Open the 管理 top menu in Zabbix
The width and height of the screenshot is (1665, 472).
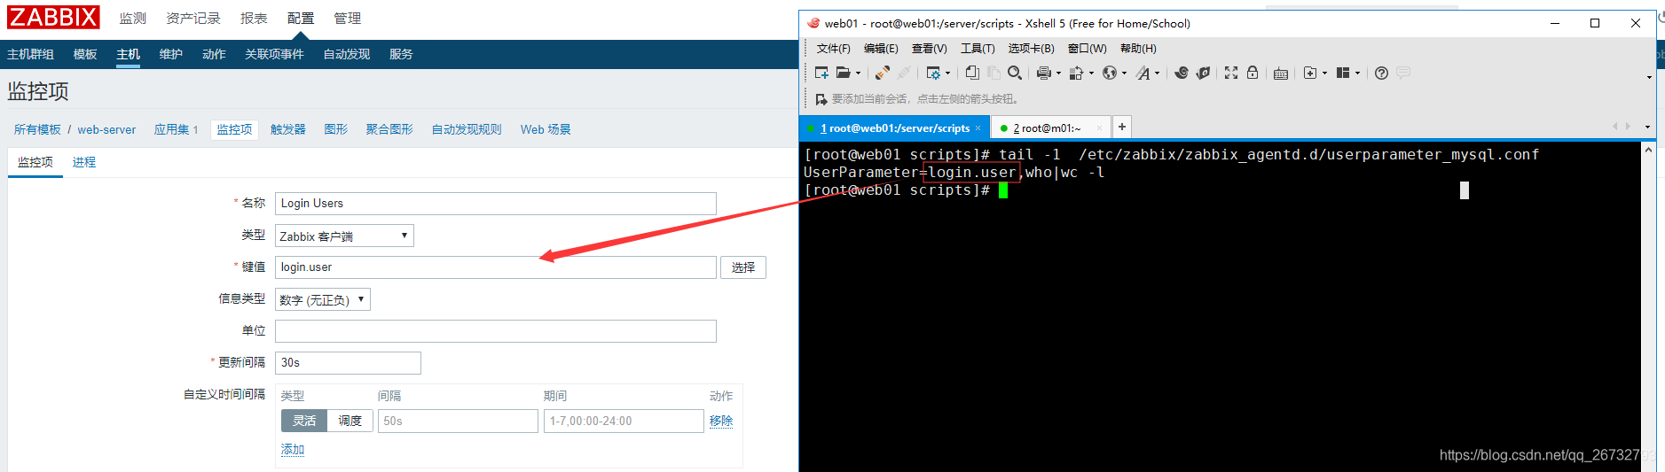[x=347, y=19]
